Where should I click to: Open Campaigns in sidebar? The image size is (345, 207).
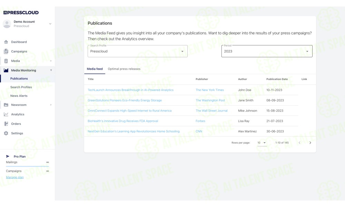pyautogui.click(x=19, y=51)
